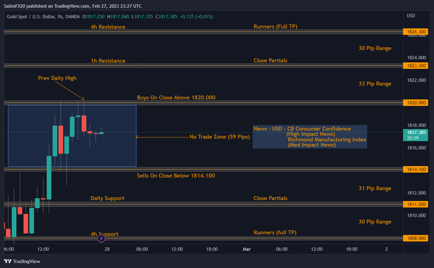Click the 1808.000 price label at bottom right
The image size is (434, 268).
[415, 238]
